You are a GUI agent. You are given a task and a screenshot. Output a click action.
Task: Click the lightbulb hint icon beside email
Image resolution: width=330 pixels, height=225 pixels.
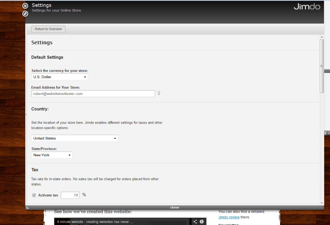[159, 93]
